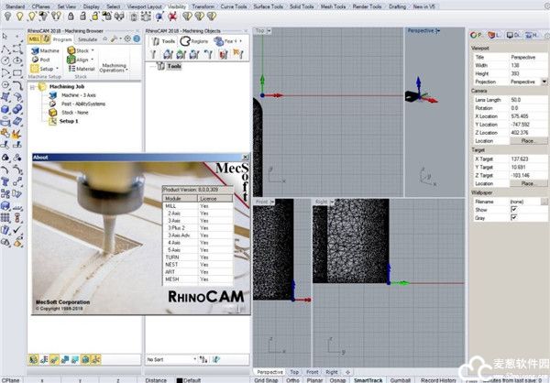Toggle Record History in status bar

click(x=438, y=380)
